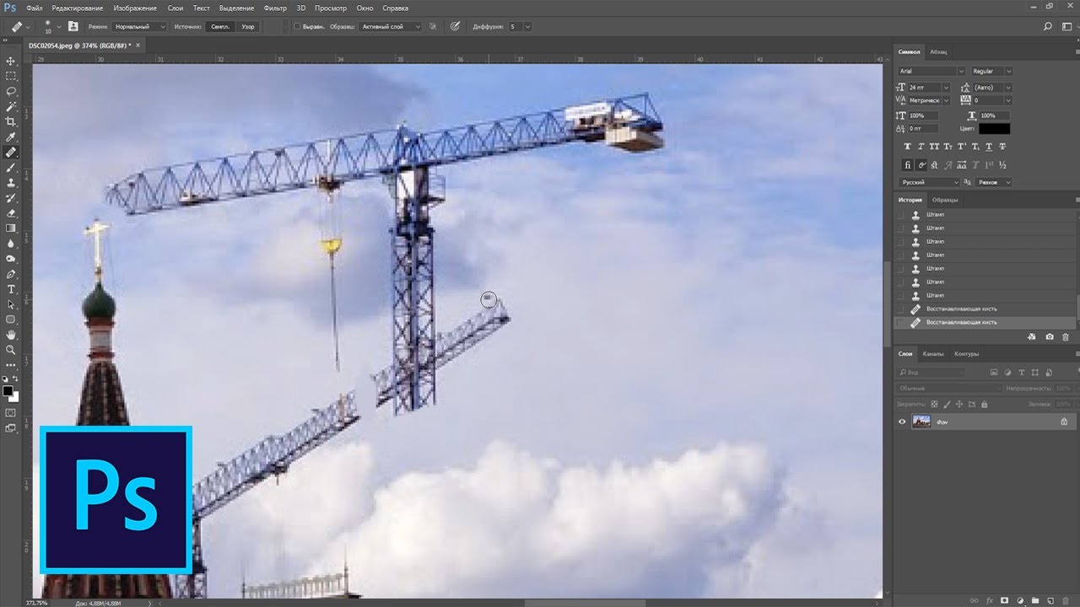Switch to the Образцы tab
Viewport: 1080px width, 607px height.
944,200
